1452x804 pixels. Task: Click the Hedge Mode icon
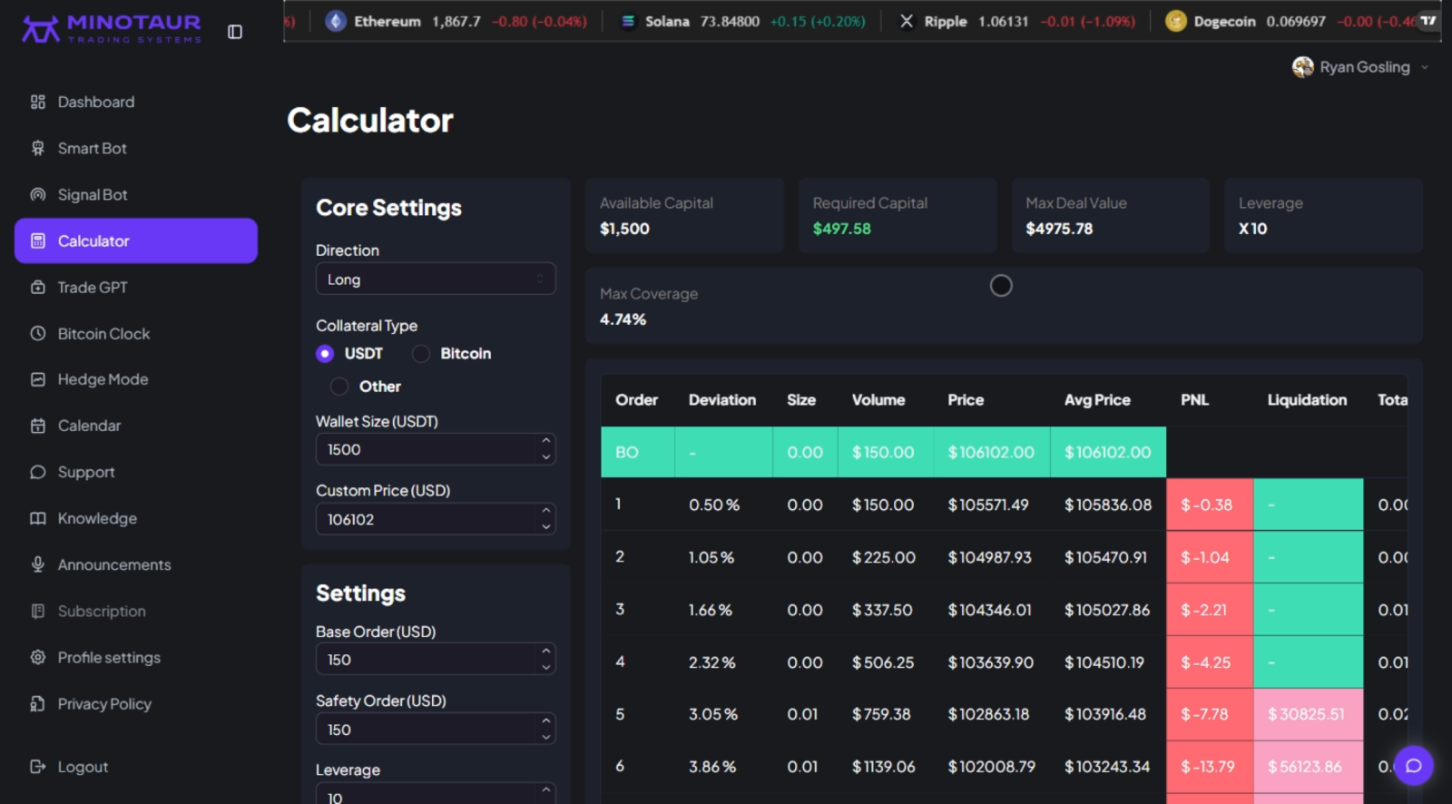tap(37, 379)
